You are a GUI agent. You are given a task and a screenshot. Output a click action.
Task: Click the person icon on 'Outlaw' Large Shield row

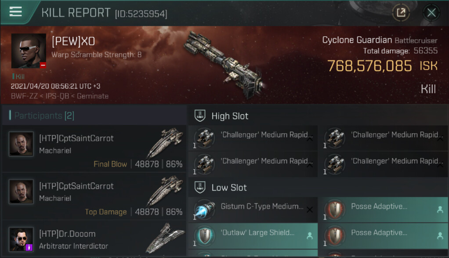coord(310,236)
